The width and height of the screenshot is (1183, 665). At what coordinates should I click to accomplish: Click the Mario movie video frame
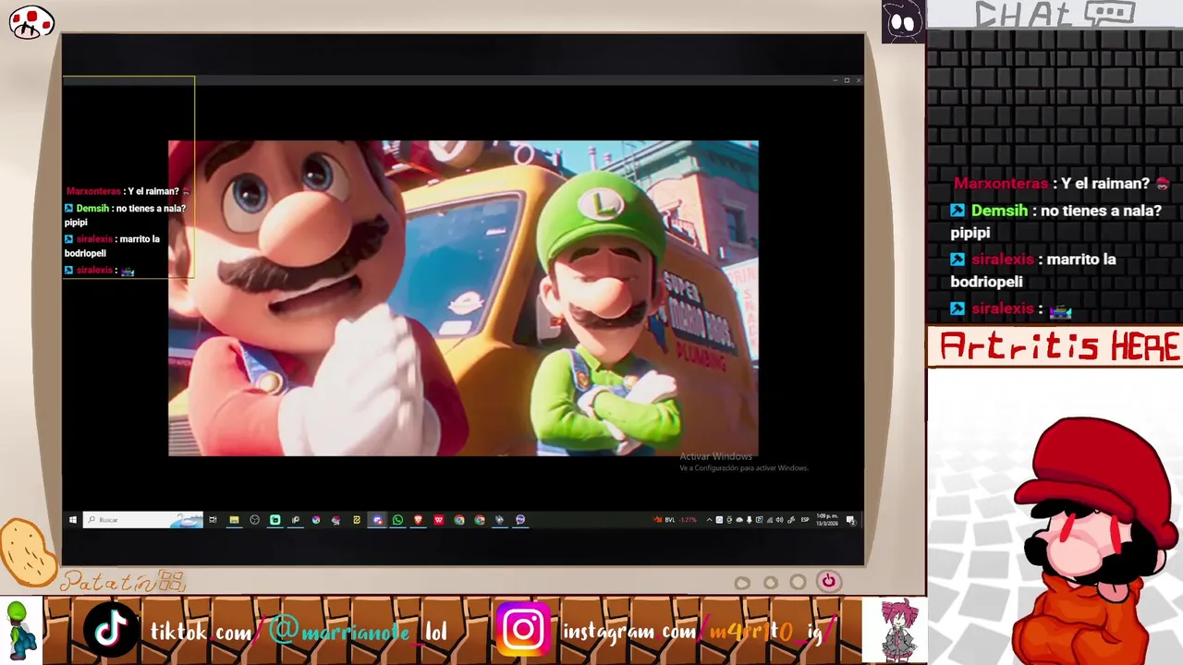pyautogui.click(x=463, y=298)
